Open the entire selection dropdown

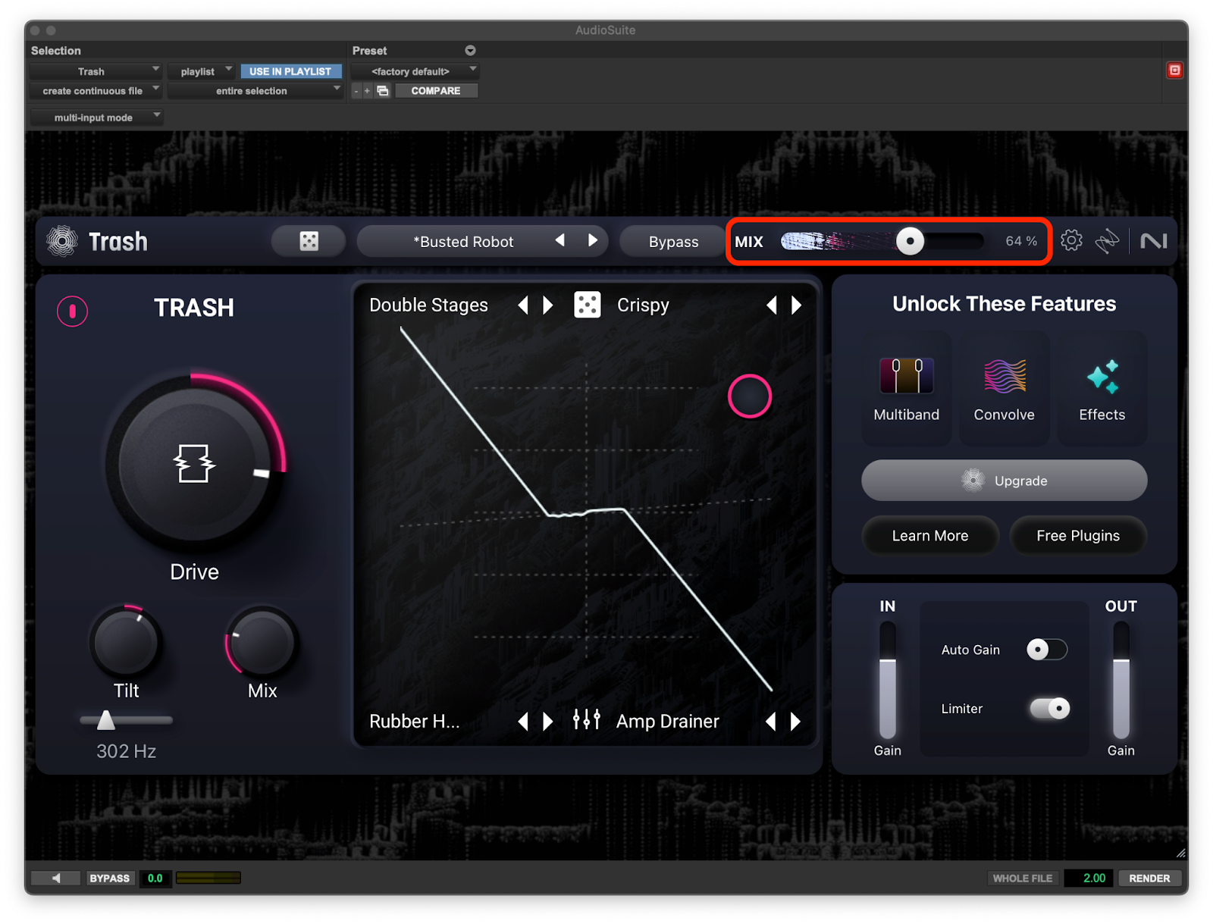(x=255, y=91)
